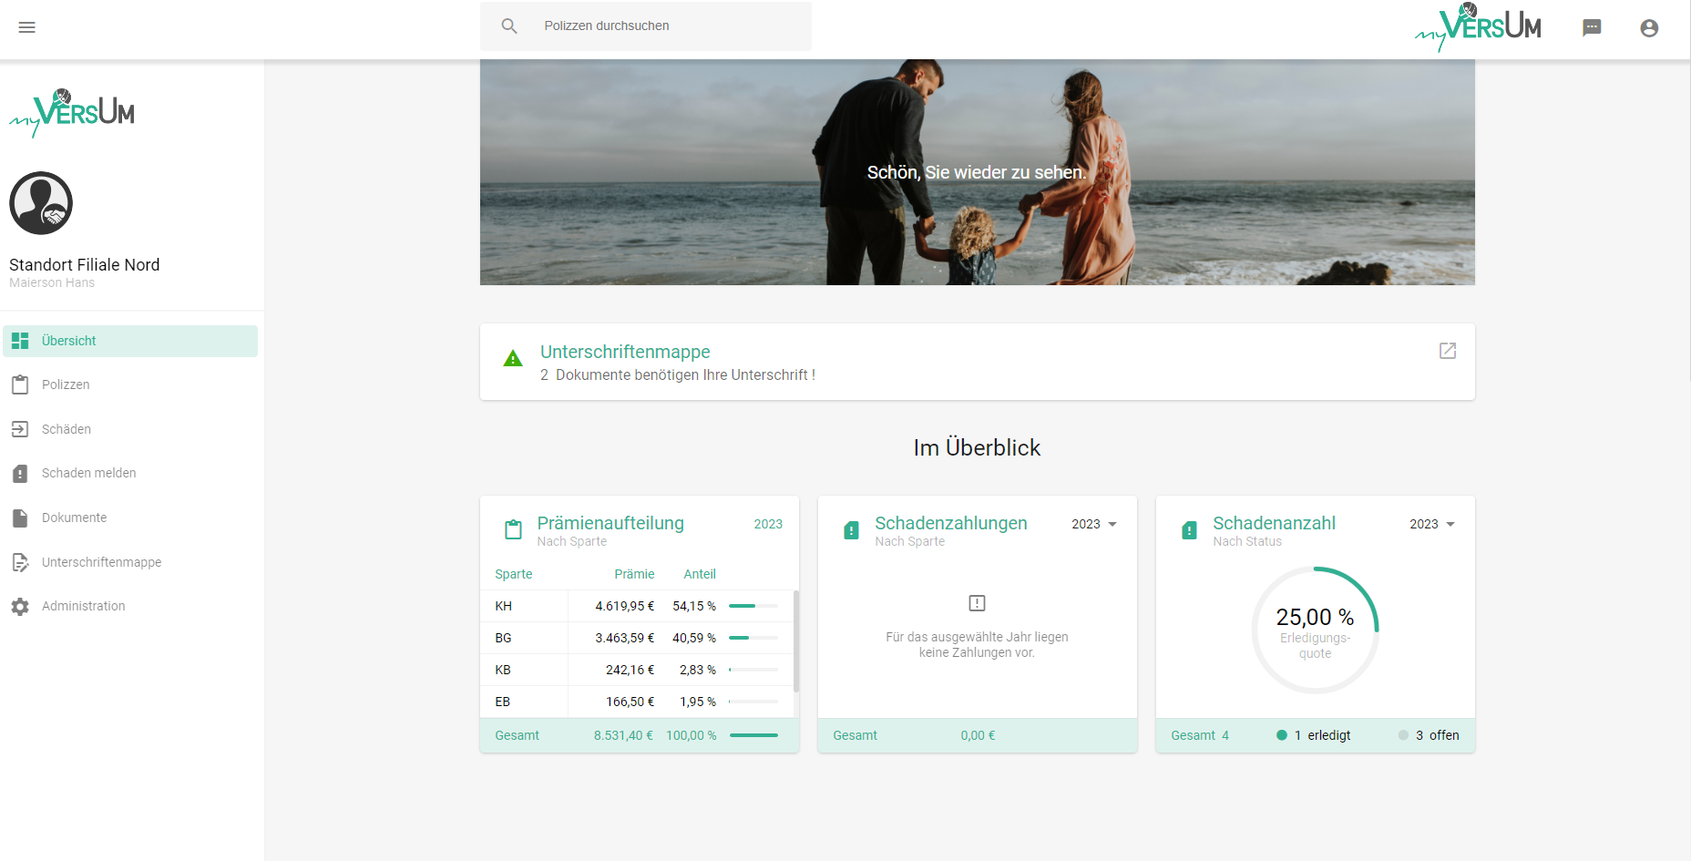Click the Schaden melden document icon
The width and height of the screenshot is (1691, 861).
coord(20,474)
